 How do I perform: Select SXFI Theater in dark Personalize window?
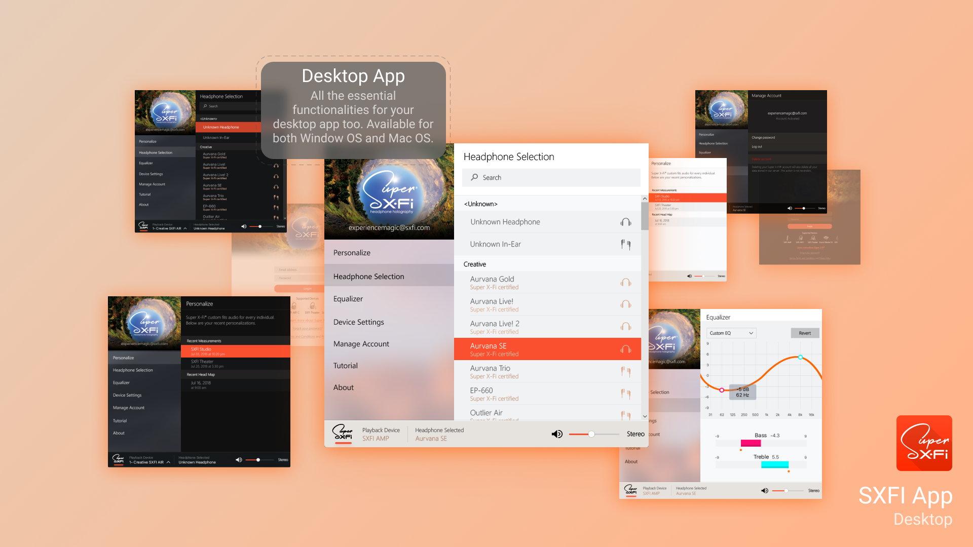coord(236,364)
